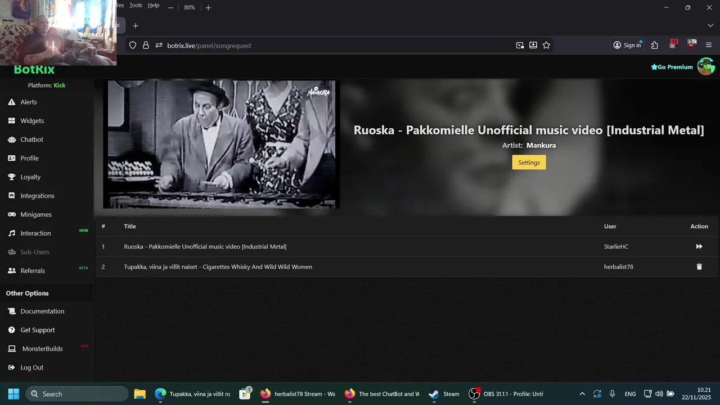Click the User column header
720x405 pixels.
click(x=610, y=226)
